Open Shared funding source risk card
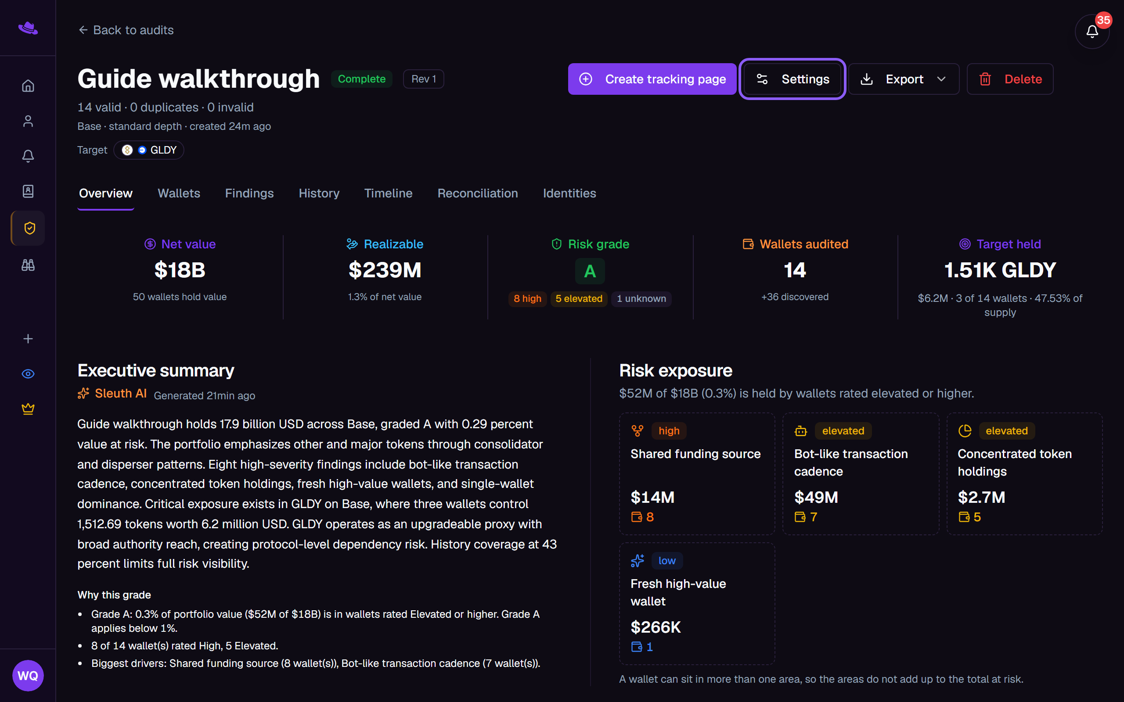 (697, 473)
